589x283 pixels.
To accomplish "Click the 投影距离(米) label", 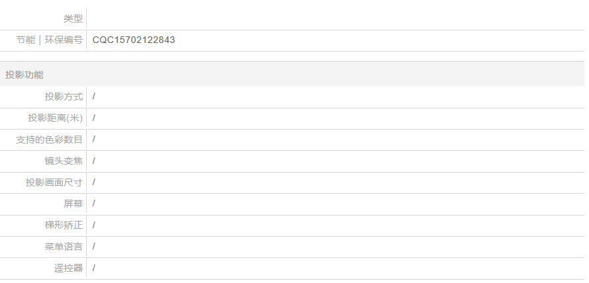I will click(x=55, y=118).
